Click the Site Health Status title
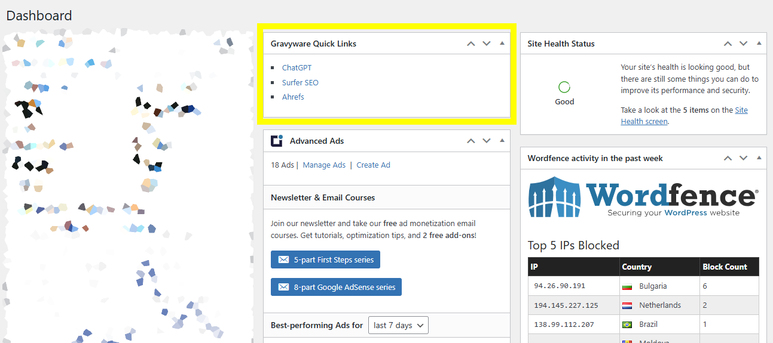Image resolution: width=773 pixels, height=343 pixels. pyautogui.click(x=561, y=44)
